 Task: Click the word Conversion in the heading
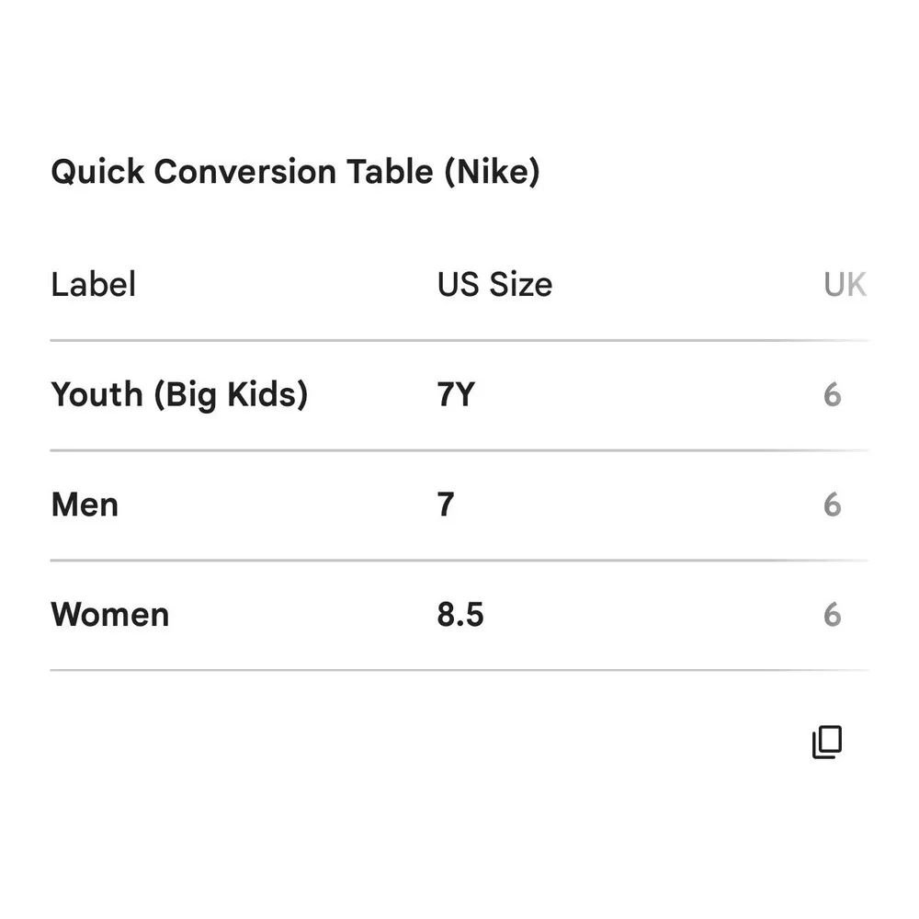(245, 172)
